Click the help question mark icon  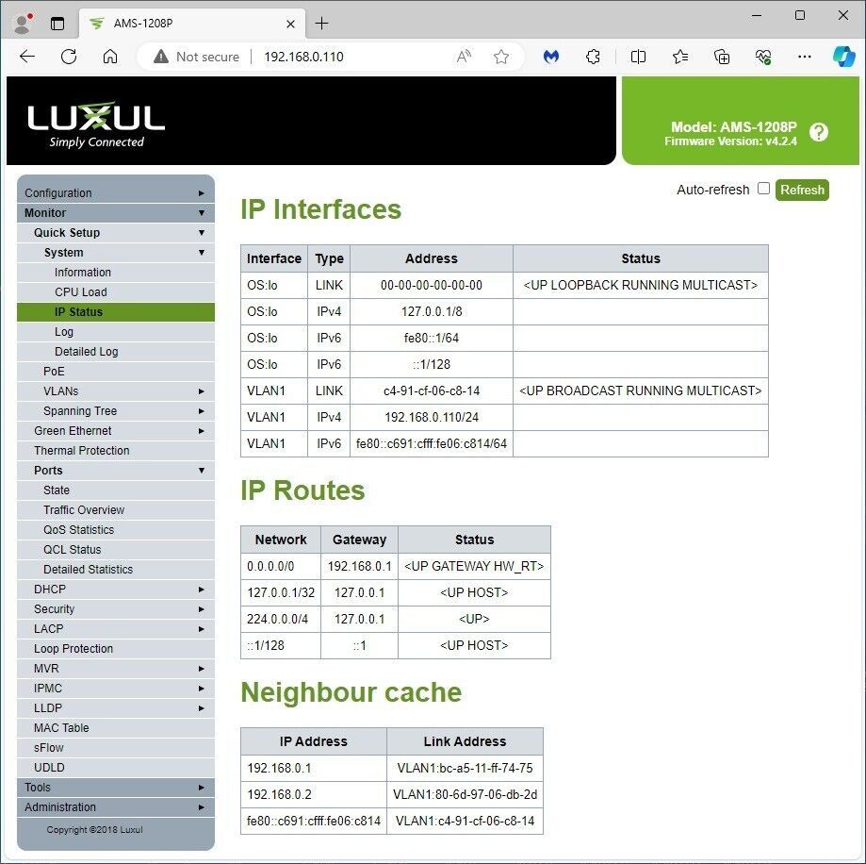[819, 132]
